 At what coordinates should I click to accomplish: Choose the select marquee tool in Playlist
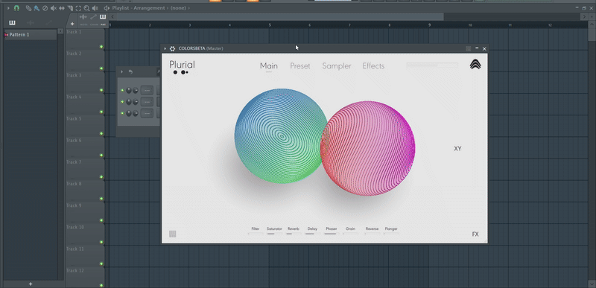pos(78,8)
